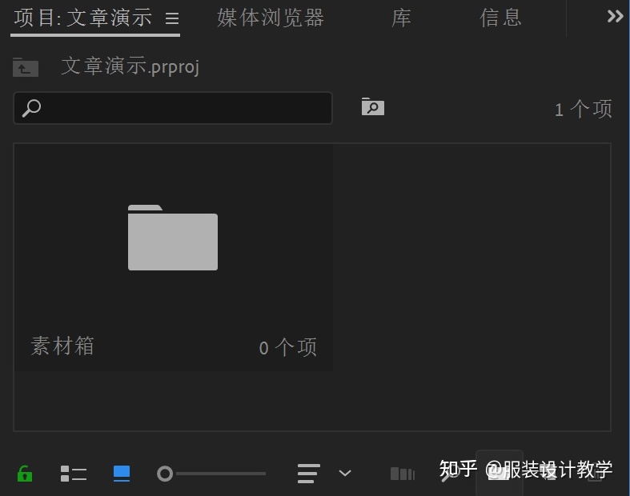Image resolution: width=630 pixels, height=496 pixels.
Task: Click the 素材箱 bin name label
Action: [x=62, y=346]
